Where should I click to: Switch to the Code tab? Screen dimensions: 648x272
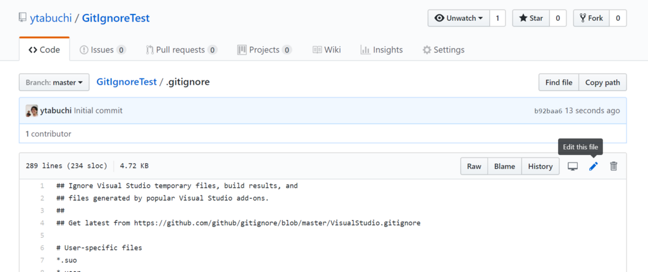point(44,49)
